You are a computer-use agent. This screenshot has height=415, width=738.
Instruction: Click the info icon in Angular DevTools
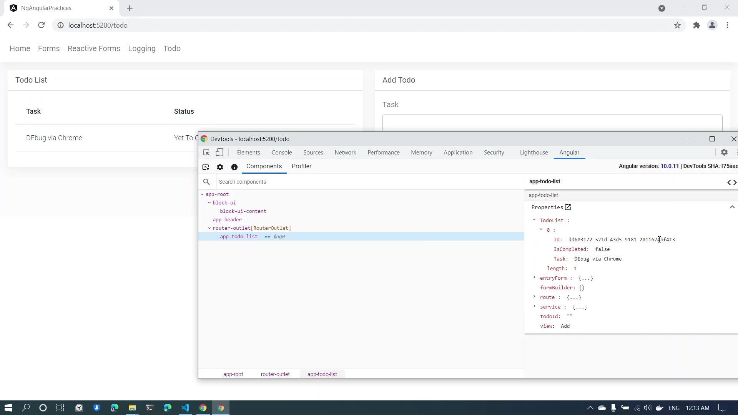pyautogui.click(x=234, y=167)
